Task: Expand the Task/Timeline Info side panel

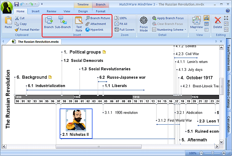Action: [x=229, y=58]
